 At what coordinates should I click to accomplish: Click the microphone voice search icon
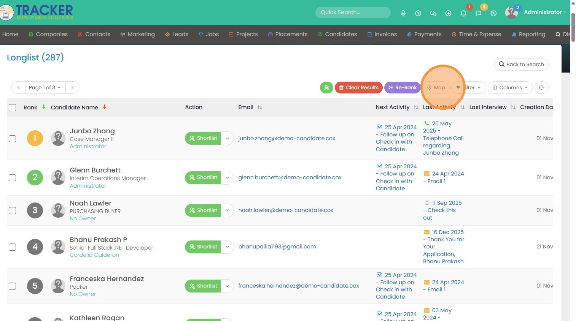click(403, 13)
